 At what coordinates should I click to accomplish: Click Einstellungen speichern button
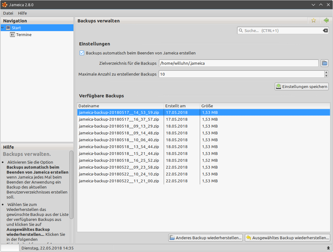point(302,86)
